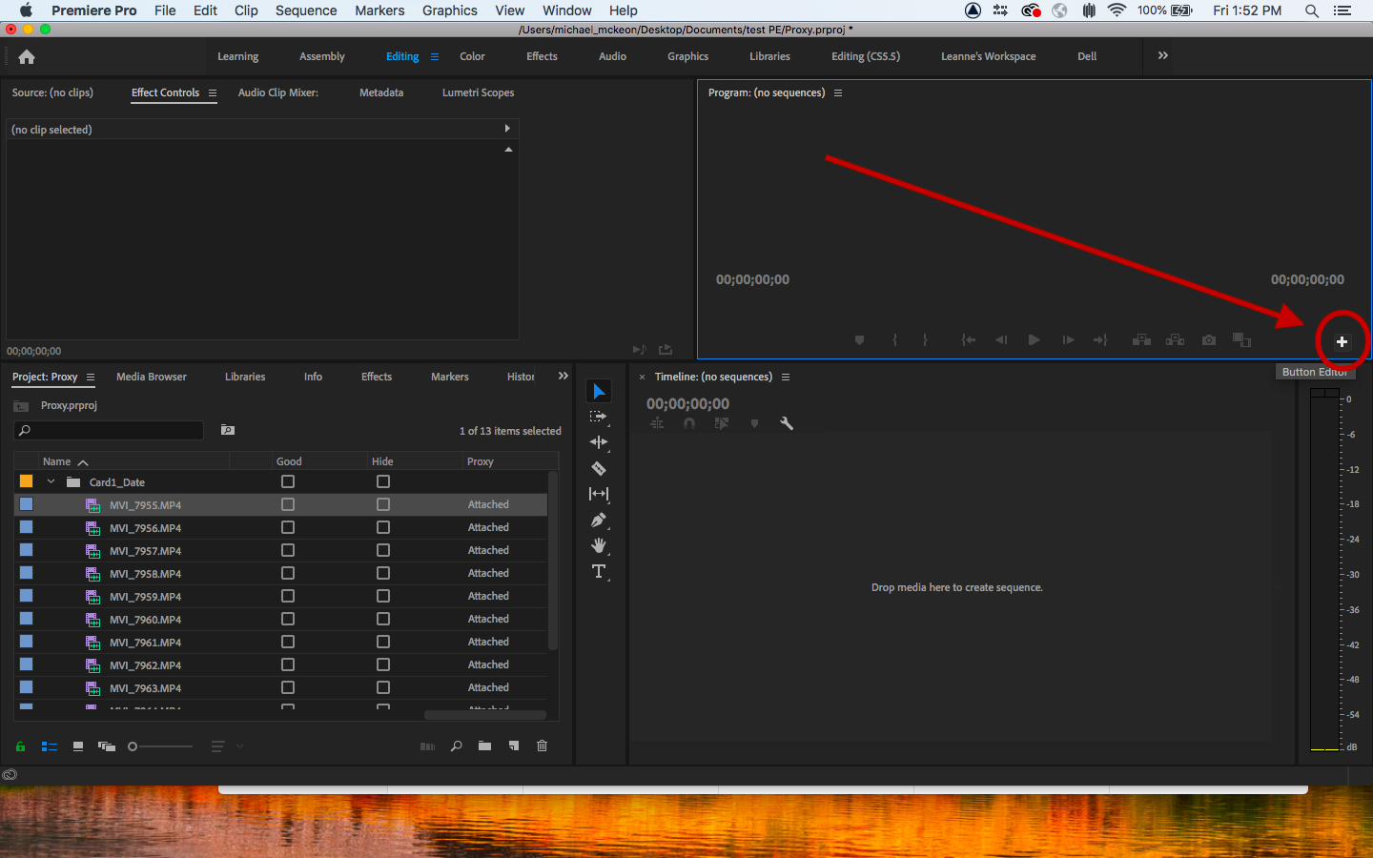1373x858 pixels.
Task: Switch to the Lumetri Scopes tab
Action: (x=478, y=93)
